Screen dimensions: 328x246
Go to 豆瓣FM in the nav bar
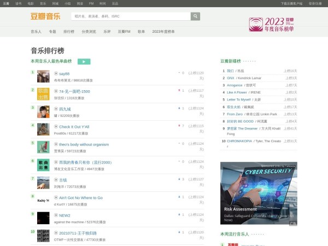124,32
